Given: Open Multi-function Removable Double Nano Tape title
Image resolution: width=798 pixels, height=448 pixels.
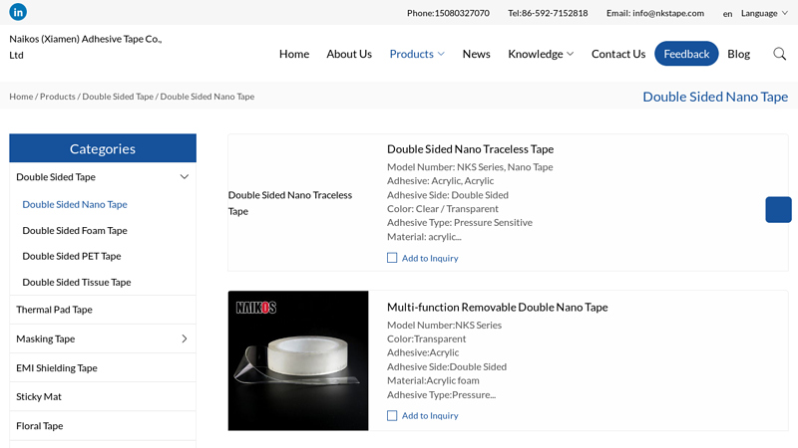Looking at the screenshot, I should [497, 308].
